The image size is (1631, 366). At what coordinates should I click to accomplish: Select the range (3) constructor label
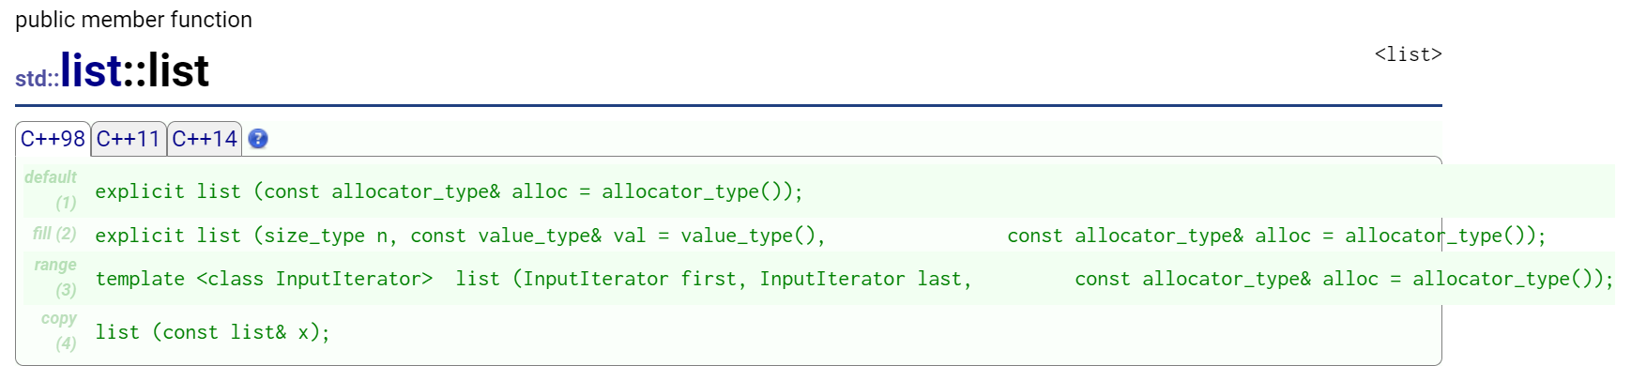[x=55, y=278]
